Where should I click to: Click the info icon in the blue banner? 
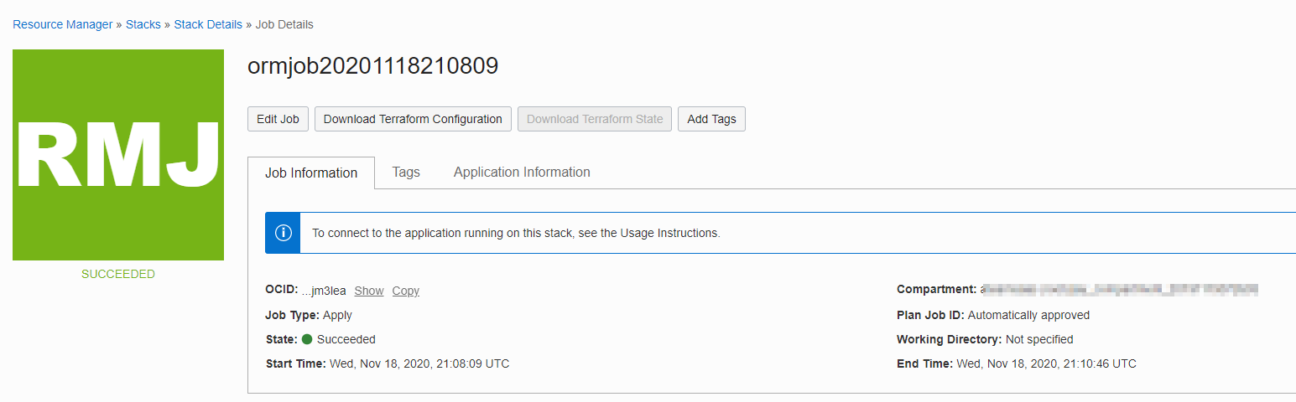[284, 233]
